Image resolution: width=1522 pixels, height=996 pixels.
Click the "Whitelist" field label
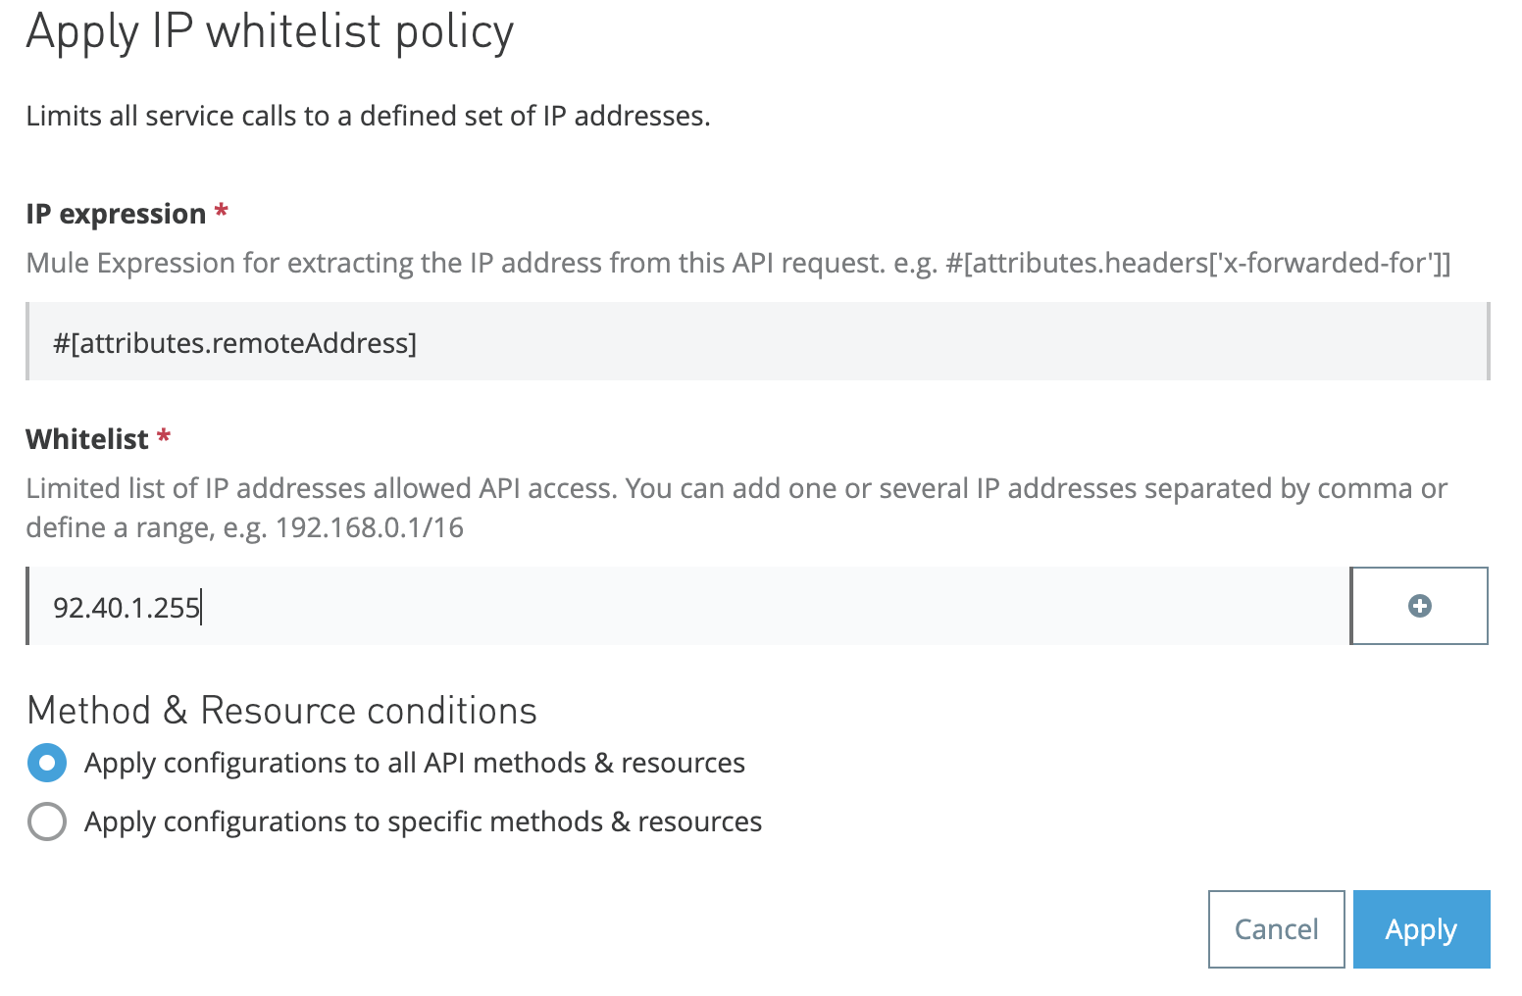[87, 439]
